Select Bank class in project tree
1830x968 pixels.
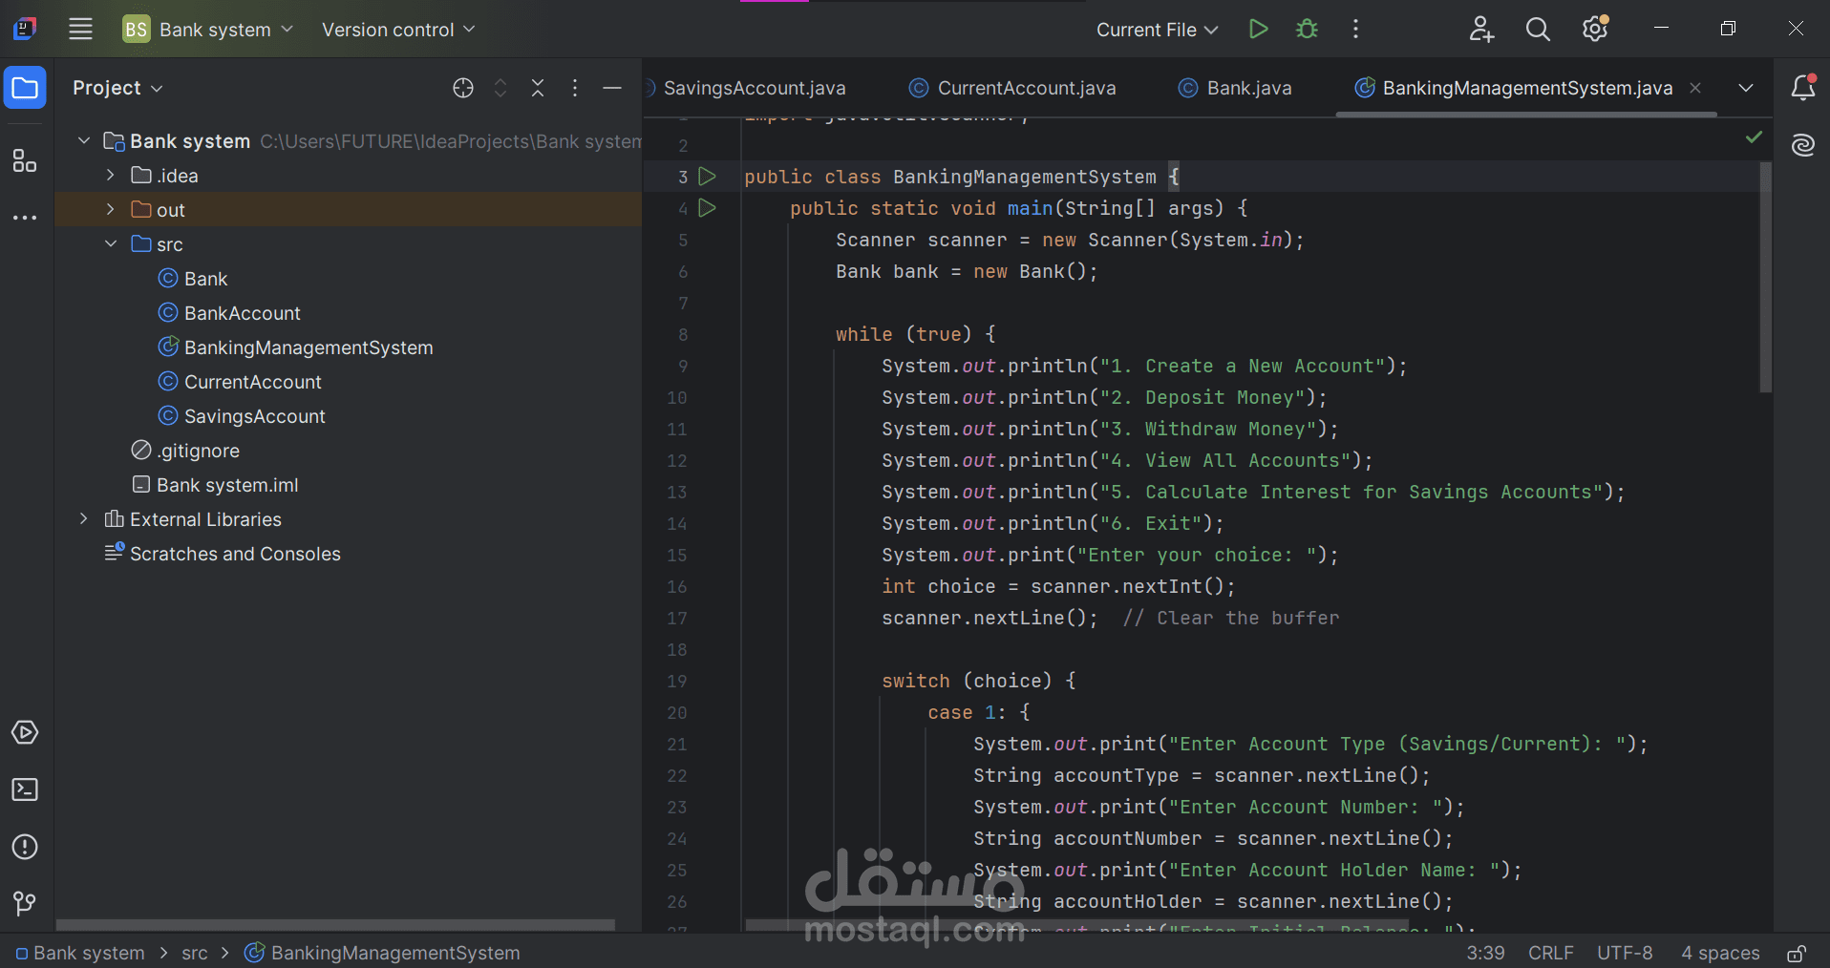(x=194, y=279)
